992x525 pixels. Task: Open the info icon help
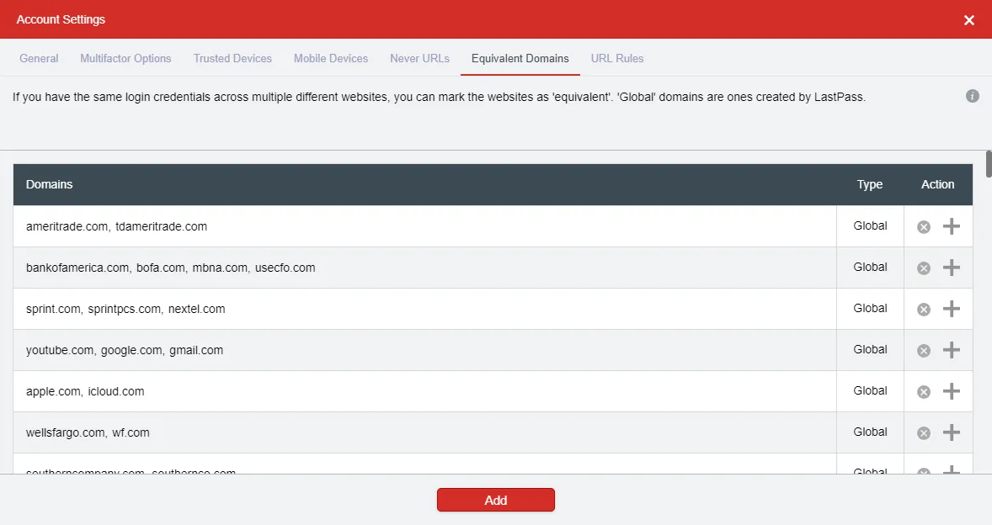pyautogui.click(x=973, y=96)
